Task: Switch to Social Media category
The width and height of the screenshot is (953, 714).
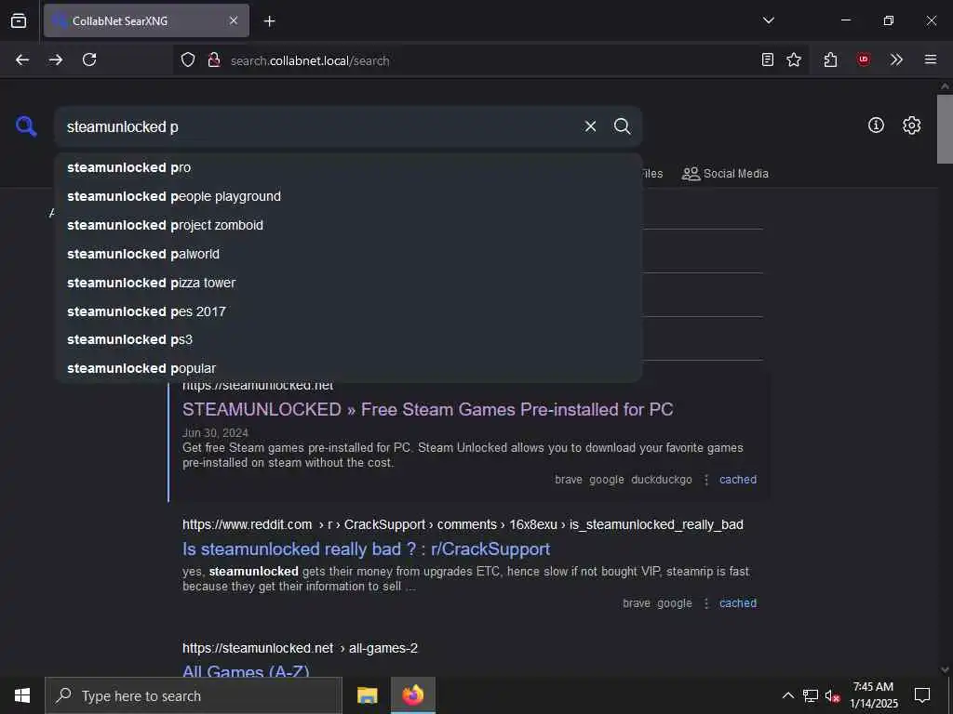Action: click(x=725, y=174)
